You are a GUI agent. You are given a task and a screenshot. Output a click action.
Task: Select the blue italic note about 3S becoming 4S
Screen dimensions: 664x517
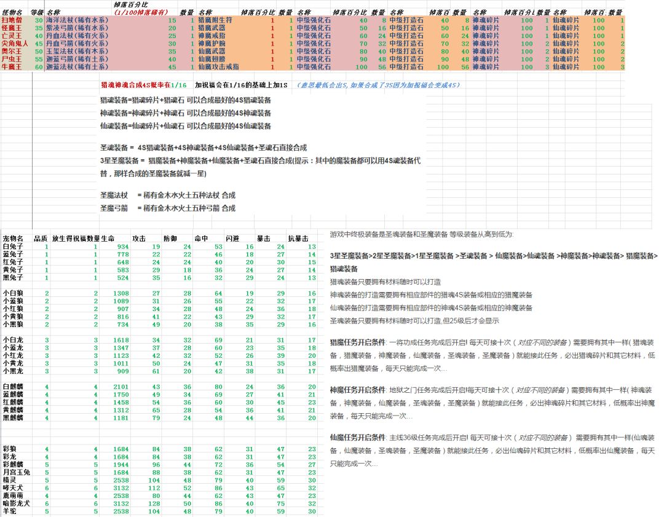click(378, 85)
